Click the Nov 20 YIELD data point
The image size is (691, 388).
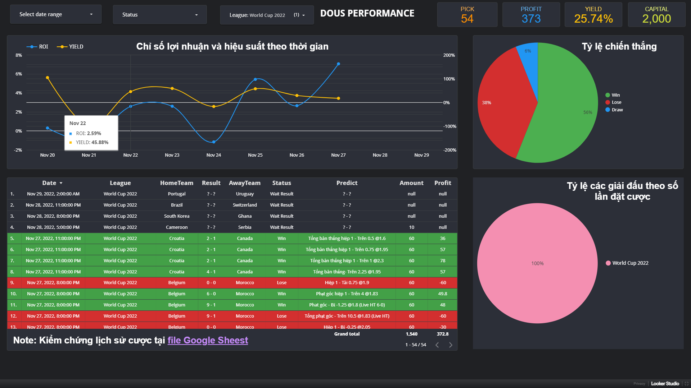(48, 78)
